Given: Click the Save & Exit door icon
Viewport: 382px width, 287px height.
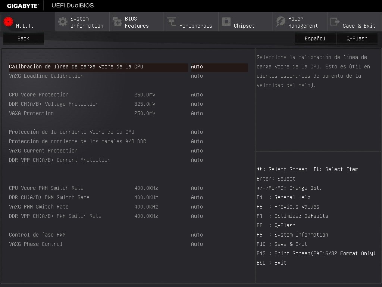Looking at the screenshot, I should tap(334, 21).
